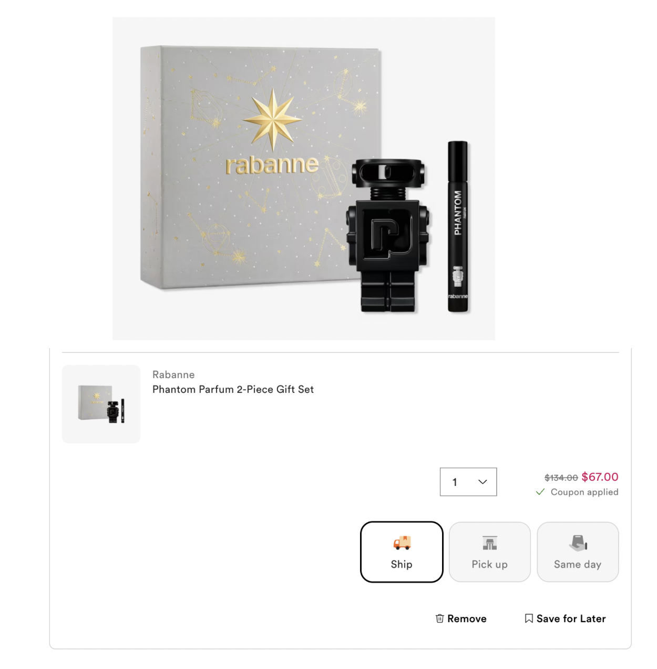Click the Coupon applied label
The width and height of the screenshot is (657, 669).
pos(584,492)
